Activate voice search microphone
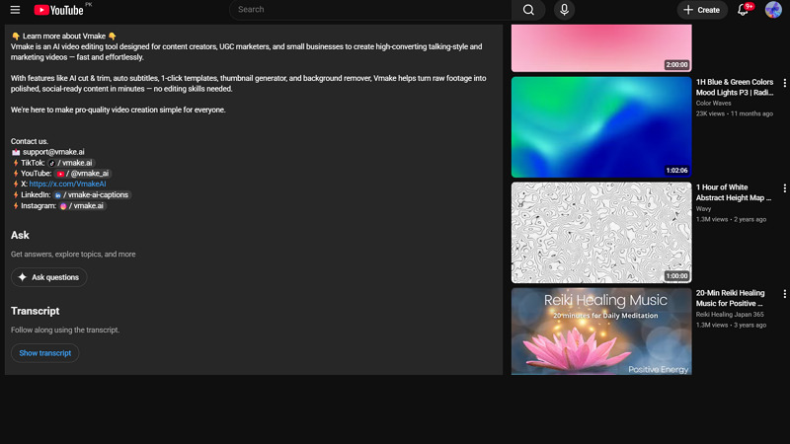This screenshot has height=444, width=790. [564, 10]
